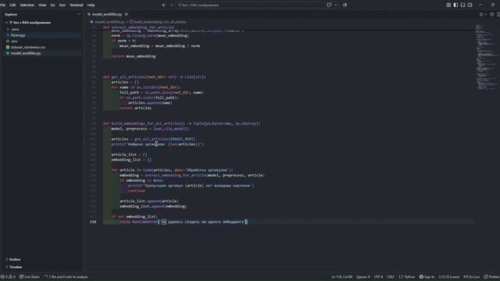Click Sign In in status bar

tap(427, 277)
